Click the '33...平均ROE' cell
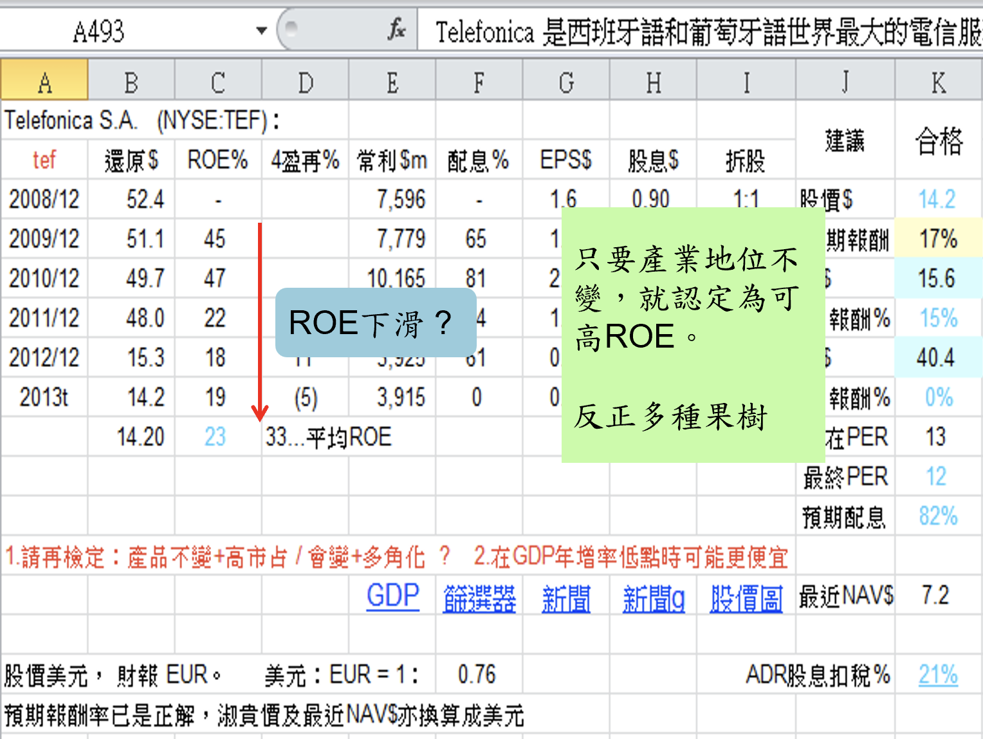The height and width of the screenshot is (739, 983). point(329,437)
